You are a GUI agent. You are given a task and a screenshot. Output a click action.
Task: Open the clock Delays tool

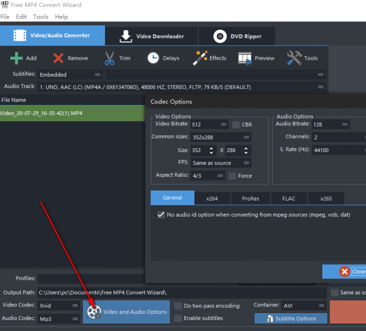[x=153, y=58]
